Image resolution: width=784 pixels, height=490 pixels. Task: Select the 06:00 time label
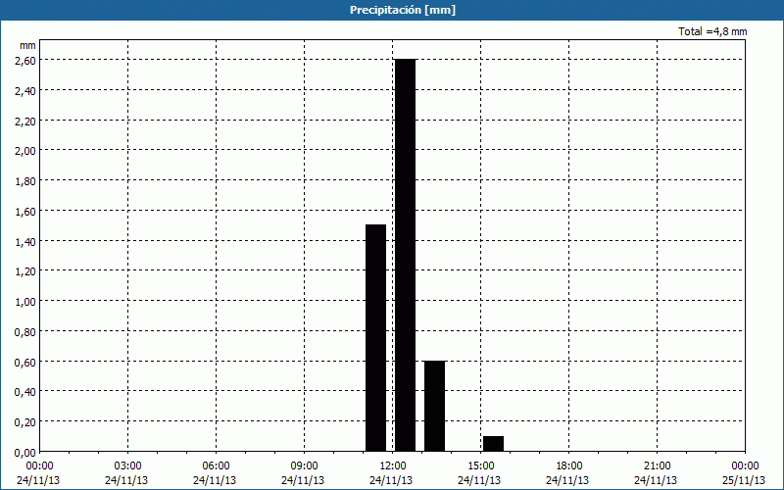pyautogui.click(x=216, y=466)
